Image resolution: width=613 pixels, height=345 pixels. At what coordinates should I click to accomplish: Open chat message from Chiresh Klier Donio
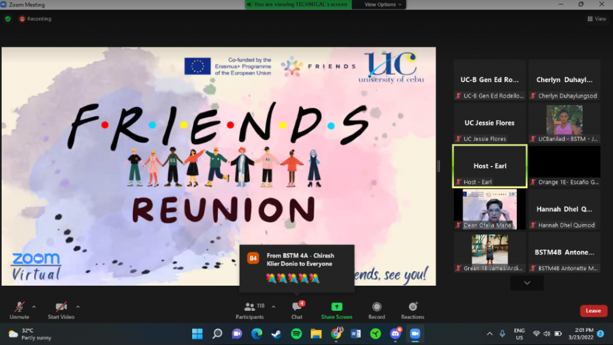point(297,268)
